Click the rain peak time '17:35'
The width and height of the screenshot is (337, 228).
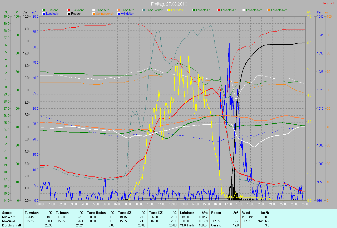[x=217, y=221]
